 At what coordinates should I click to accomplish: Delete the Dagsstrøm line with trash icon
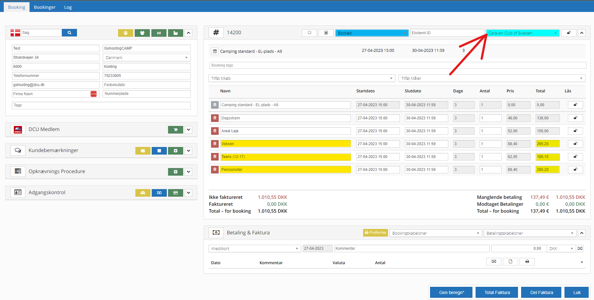click(215, 118)
